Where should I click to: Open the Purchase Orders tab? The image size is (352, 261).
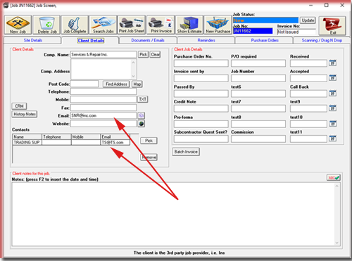tap(265, 40)
